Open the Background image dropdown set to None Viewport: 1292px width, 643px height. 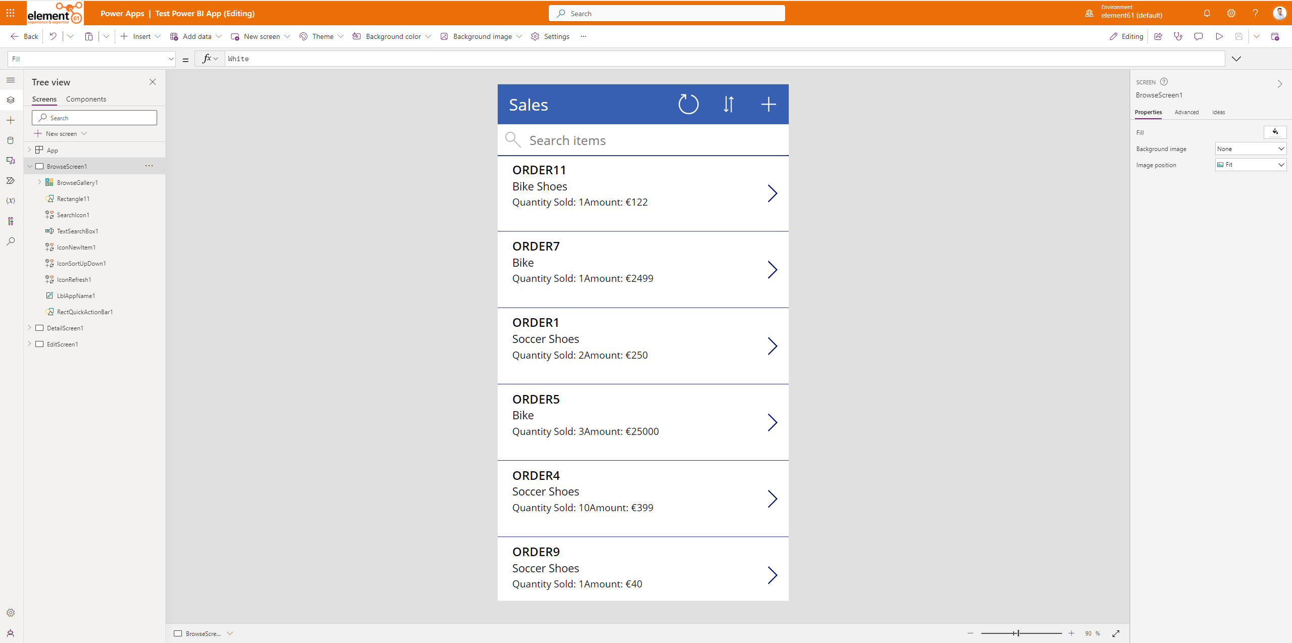(x=1250, y=148)
